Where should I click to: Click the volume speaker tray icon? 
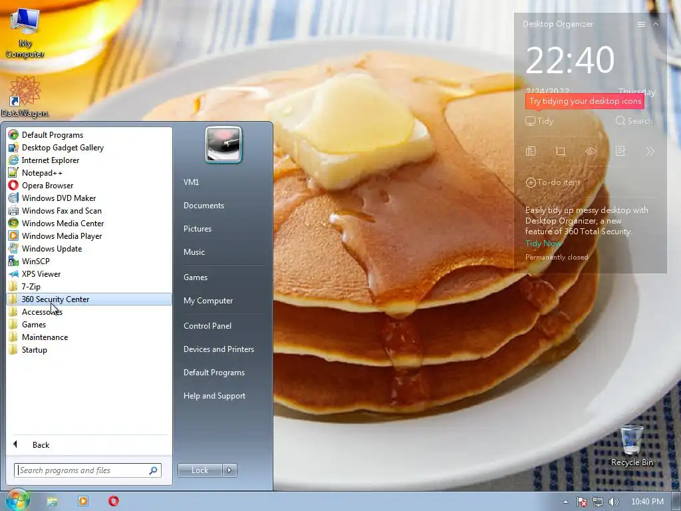pyautogui.click(x=613, y=502)
